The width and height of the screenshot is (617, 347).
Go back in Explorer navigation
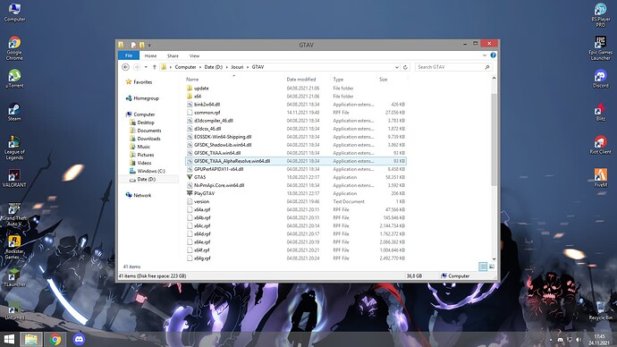point(125,67)
